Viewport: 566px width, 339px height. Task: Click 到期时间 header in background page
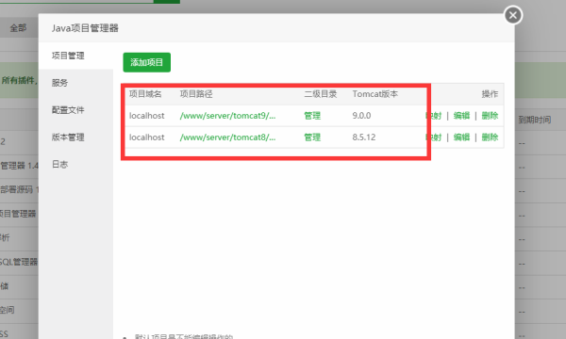(x=535, y=120)
